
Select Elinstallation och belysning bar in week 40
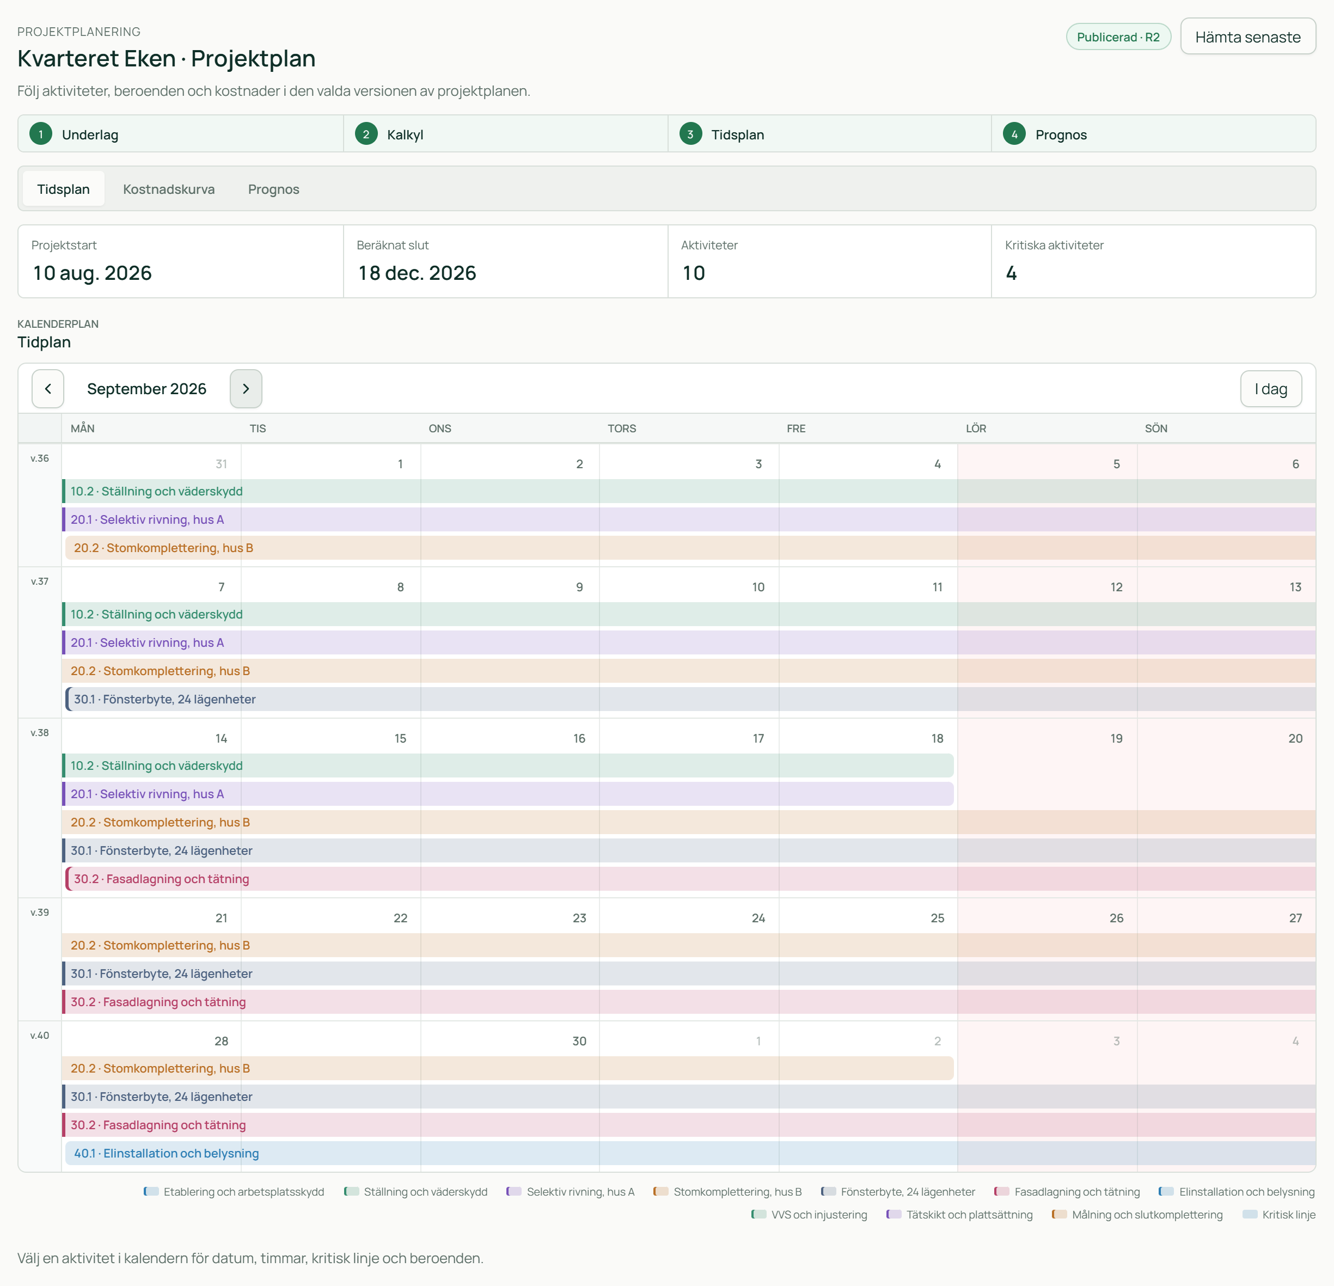pos(690,1153)
